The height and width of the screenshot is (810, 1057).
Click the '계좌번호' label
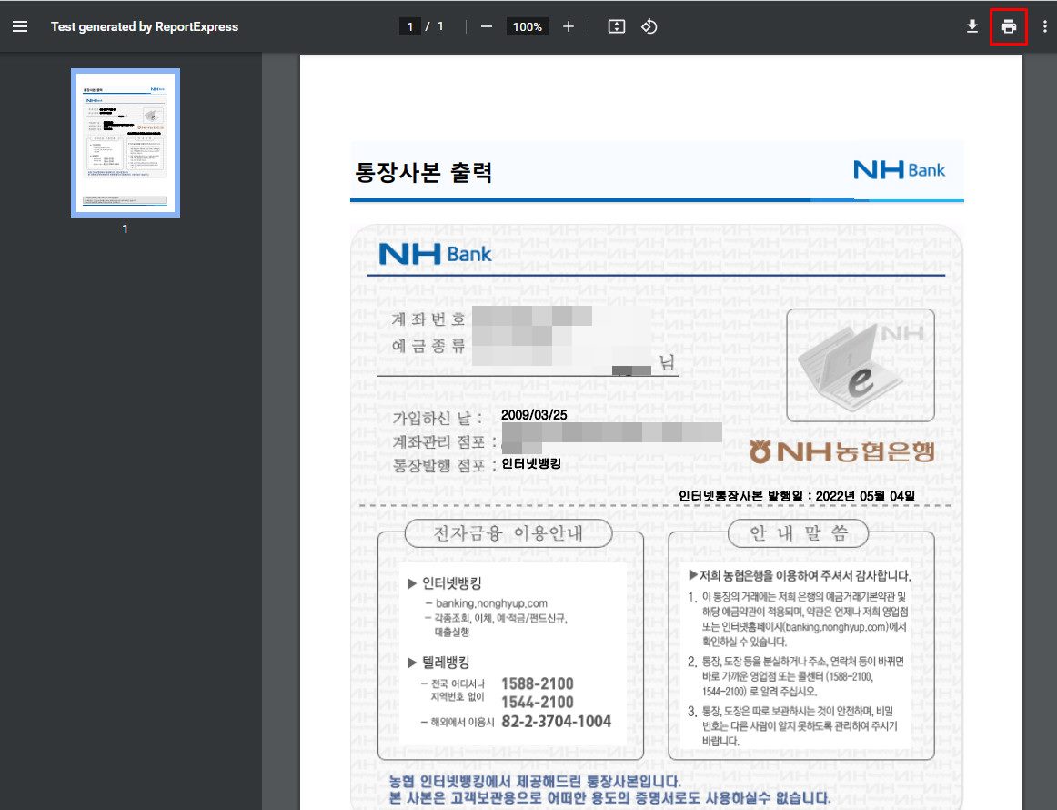[x=428, y=319]
